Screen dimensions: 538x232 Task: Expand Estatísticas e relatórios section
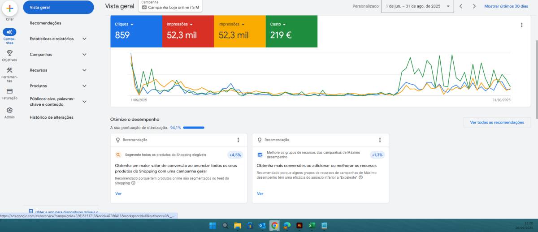click(84, 39)
